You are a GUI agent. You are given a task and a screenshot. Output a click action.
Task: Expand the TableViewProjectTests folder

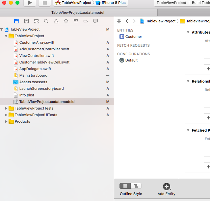point(6,108)
